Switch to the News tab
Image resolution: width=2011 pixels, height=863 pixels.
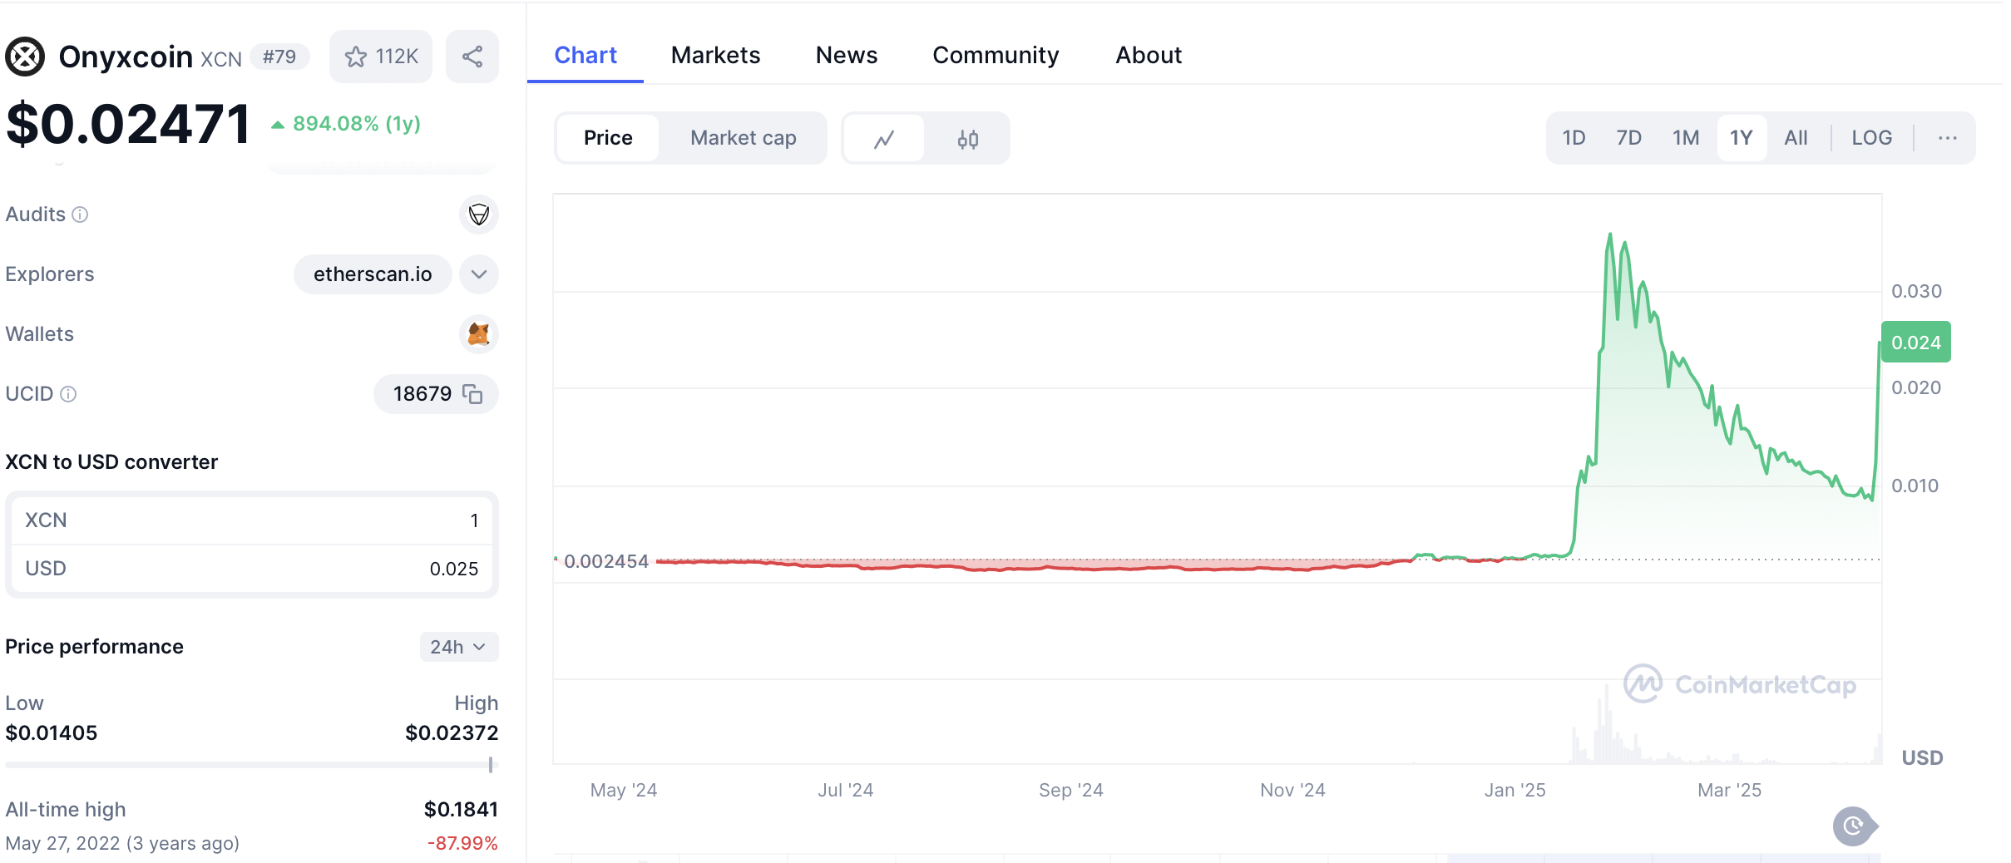(847, 55)
